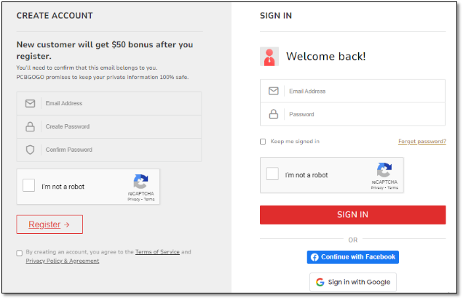The image size is (463, 300).
Task: Accept the Terms of Service agreement checkbox
Action: click(20, 253)
